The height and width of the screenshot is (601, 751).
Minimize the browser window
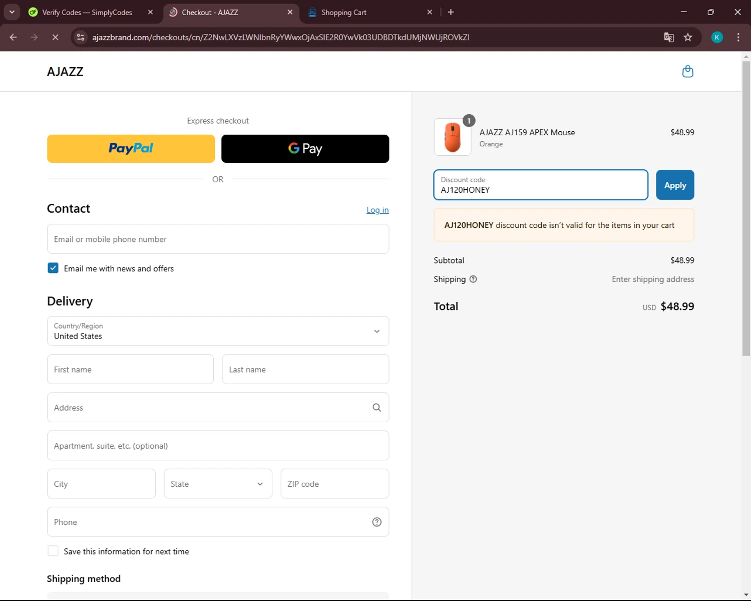click(683, 12)
